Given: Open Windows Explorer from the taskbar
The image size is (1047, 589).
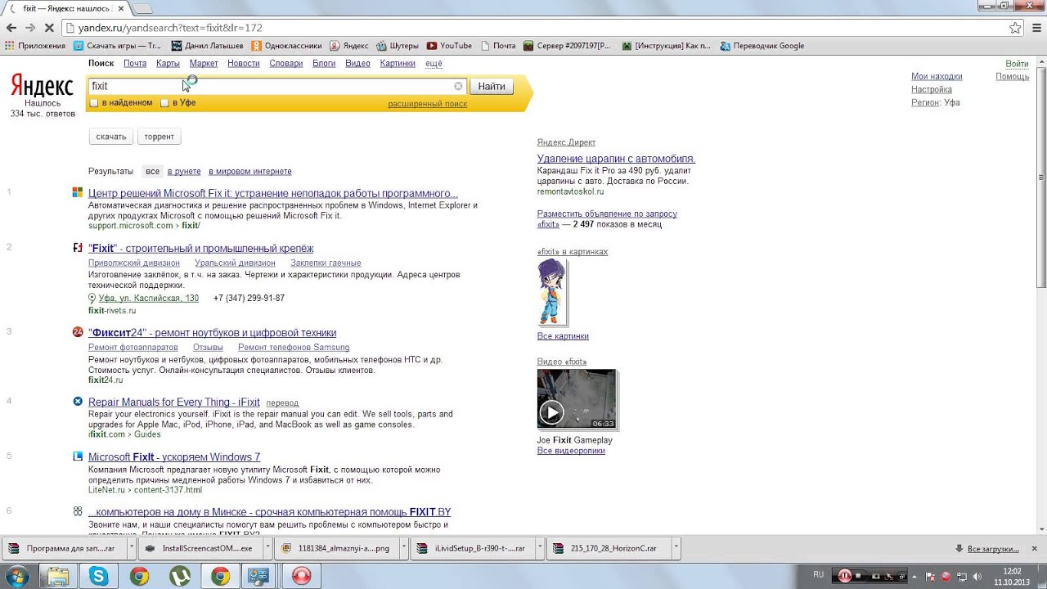Looking at the screenshot, I should [x=57, y=576].
